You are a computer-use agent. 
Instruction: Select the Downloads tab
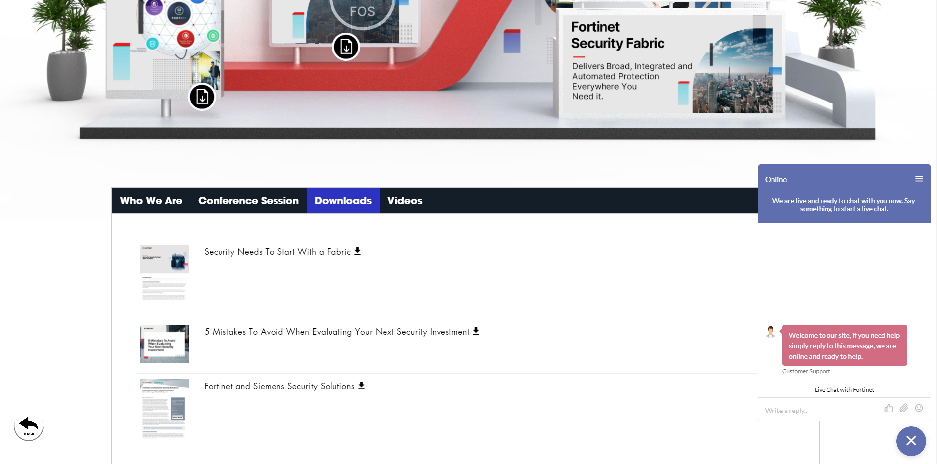pos(343,201)
